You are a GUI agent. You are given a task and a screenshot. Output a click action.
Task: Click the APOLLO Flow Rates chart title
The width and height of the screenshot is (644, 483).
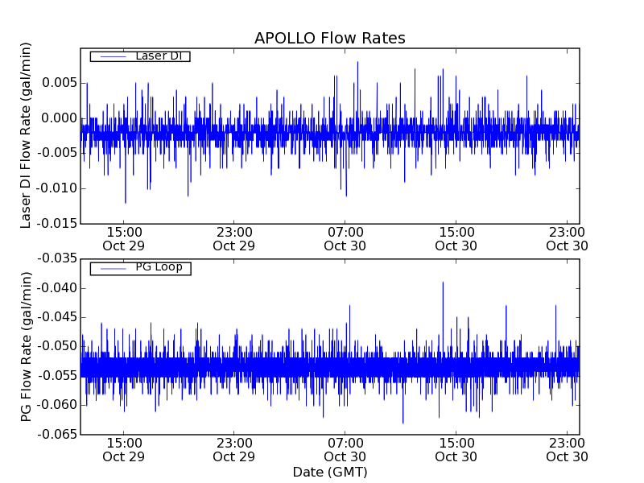coord(329,39)
